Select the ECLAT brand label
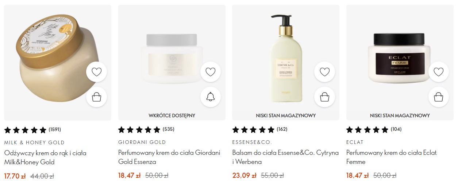The width and height of the screenshot is (458, 184). pos(355,142)
